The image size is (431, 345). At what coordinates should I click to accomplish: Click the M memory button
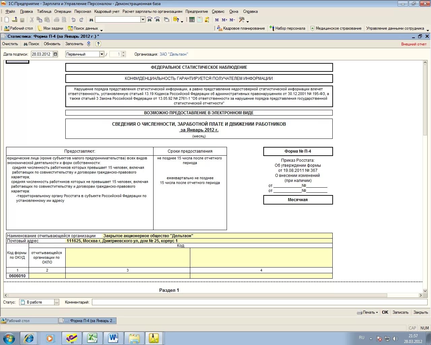(x=217, y=20)
